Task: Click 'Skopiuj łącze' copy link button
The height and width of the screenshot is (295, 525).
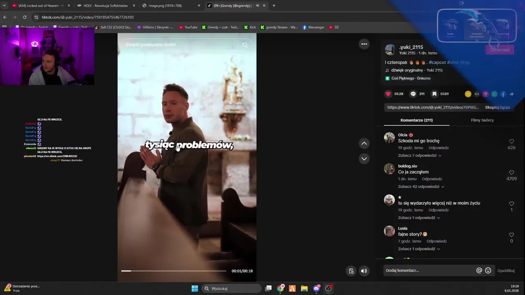Action: pyautogui.click(x=498, y=107)
